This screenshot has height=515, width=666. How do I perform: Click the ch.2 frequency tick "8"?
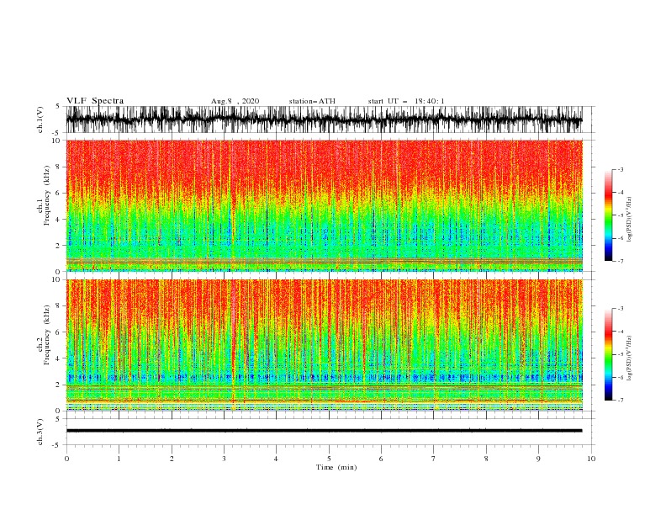click(59, 306)
